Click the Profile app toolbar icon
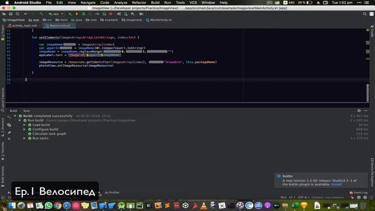This screenshot has height=211, width=375. pos(97,14)
